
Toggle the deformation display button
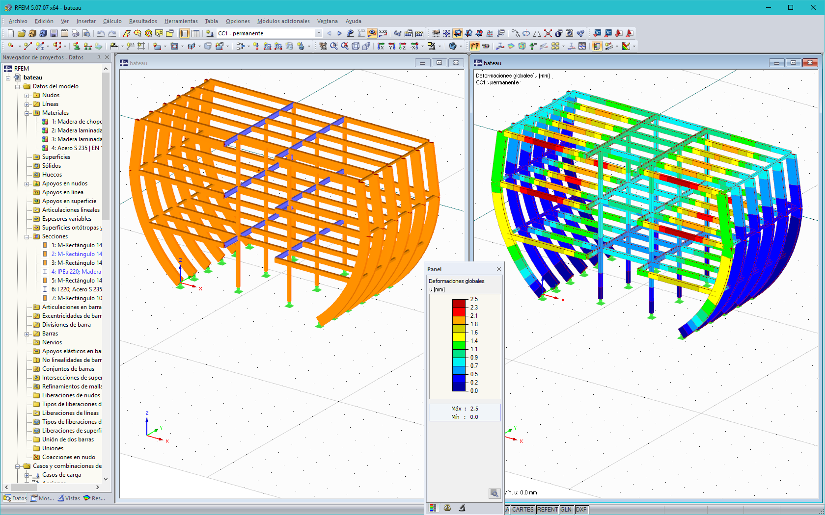[475, 46]
